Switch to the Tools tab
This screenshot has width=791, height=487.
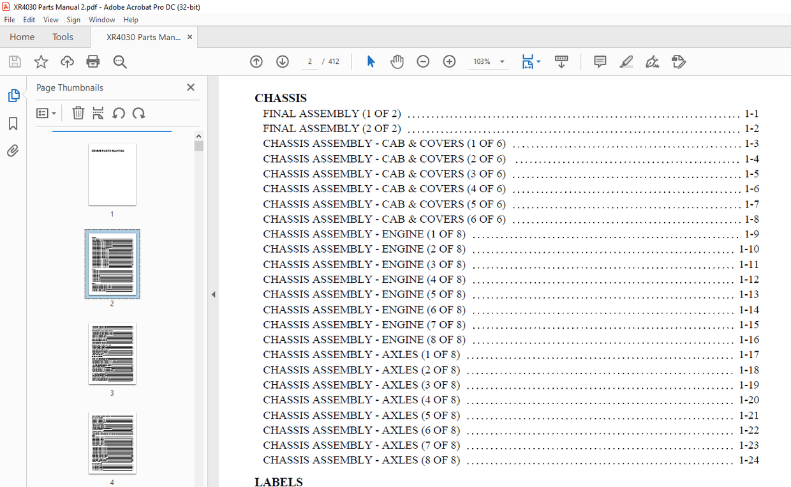pyautogui.click(x=63, y=37)
